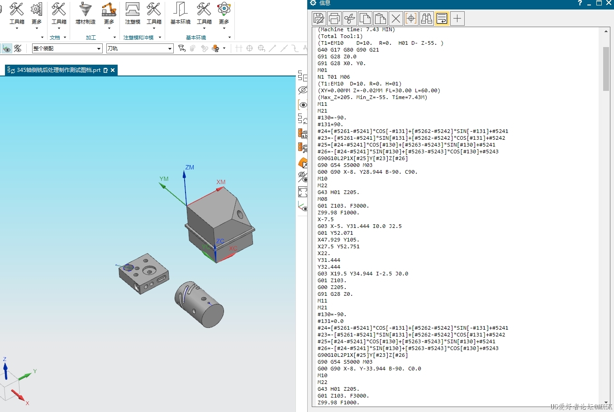Click the 'G03 X-5. Y31.444 I0.0 J2.5' line
The image size is (614, 412).
[360, 226]
